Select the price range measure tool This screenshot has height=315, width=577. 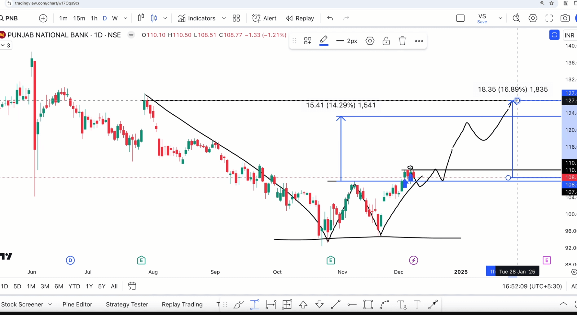click(x=255, y=305)
